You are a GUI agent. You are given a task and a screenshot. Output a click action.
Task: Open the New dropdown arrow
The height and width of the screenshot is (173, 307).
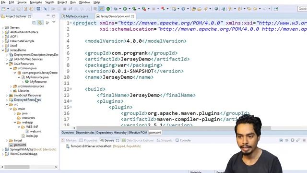click(x=8, y=9)
